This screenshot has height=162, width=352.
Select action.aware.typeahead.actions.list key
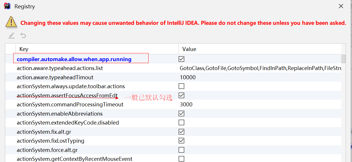coord(60,68)
